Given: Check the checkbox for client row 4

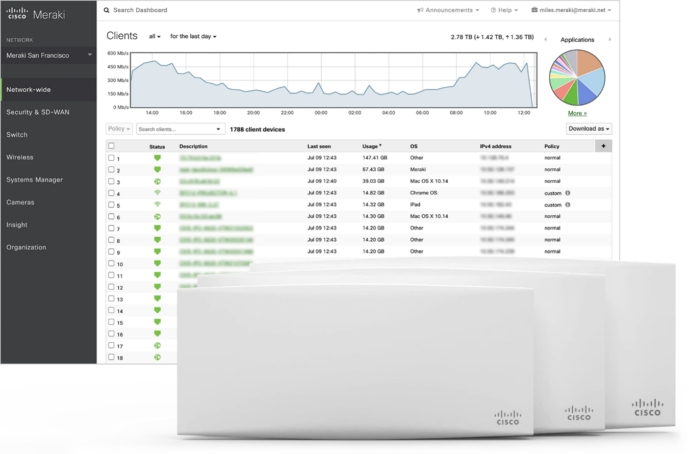Looking at the screenshot, I should [111, 193].
